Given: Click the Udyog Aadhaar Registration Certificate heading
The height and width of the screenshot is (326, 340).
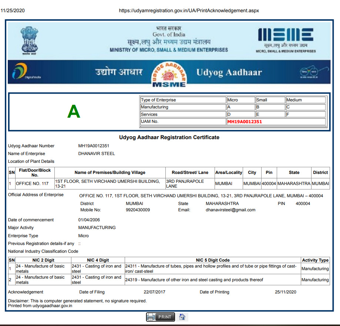Looking at the screenshot, I should coord(169,137).
